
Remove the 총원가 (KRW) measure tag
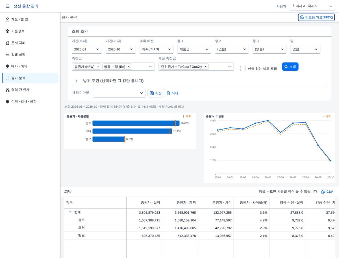coord(98,67)
